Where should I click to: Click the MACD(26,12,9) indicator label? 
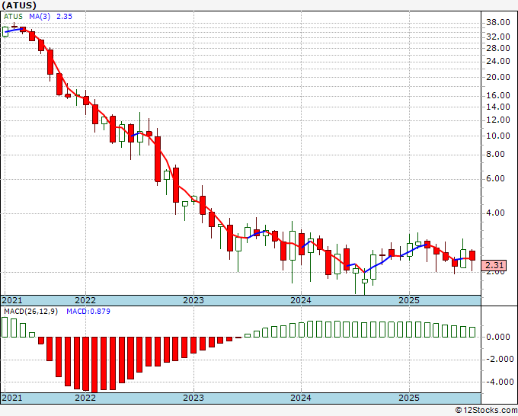point(30,312)
